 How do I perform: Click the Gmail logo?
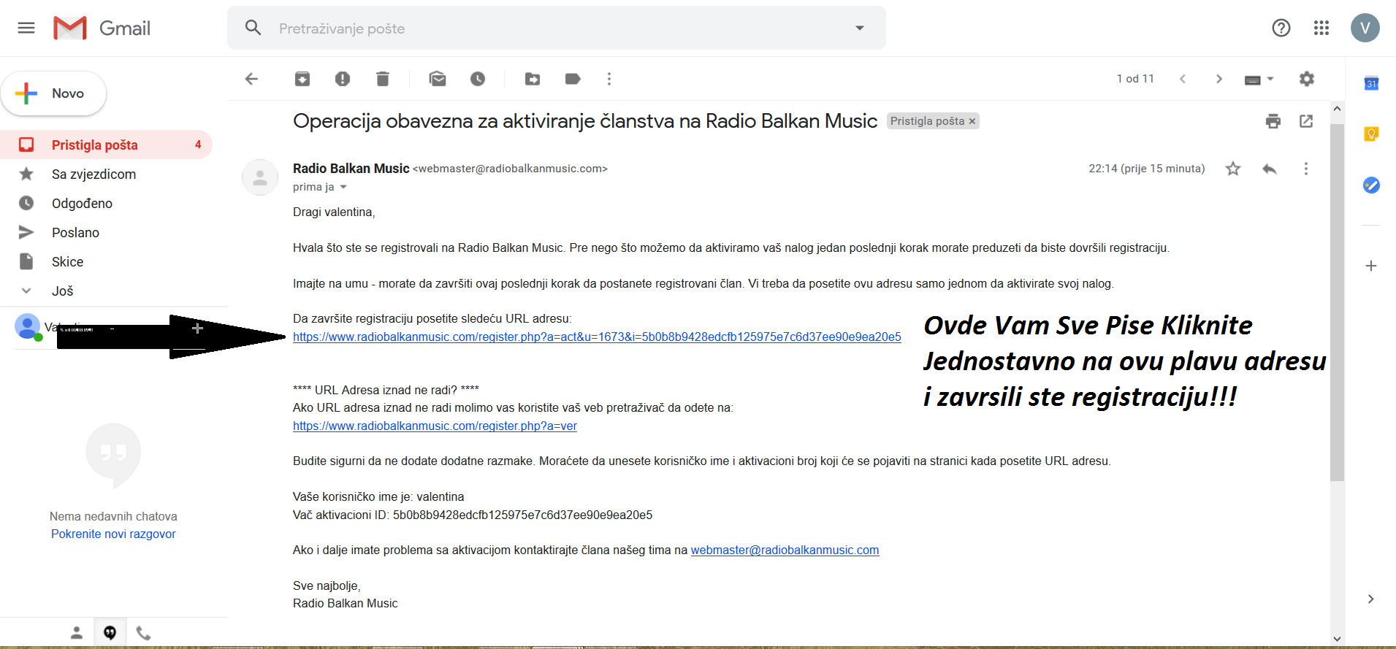pos(102,28)
